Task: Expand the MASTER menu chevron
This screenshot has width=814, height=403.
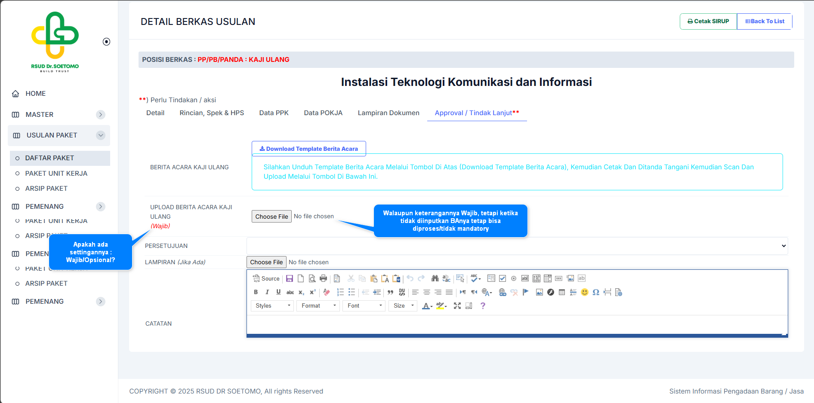Action: click(x=101, y=115)
